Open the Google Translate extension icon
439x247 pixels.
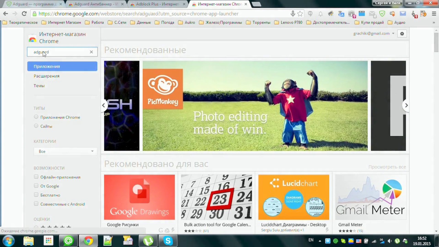coord(341,14)
